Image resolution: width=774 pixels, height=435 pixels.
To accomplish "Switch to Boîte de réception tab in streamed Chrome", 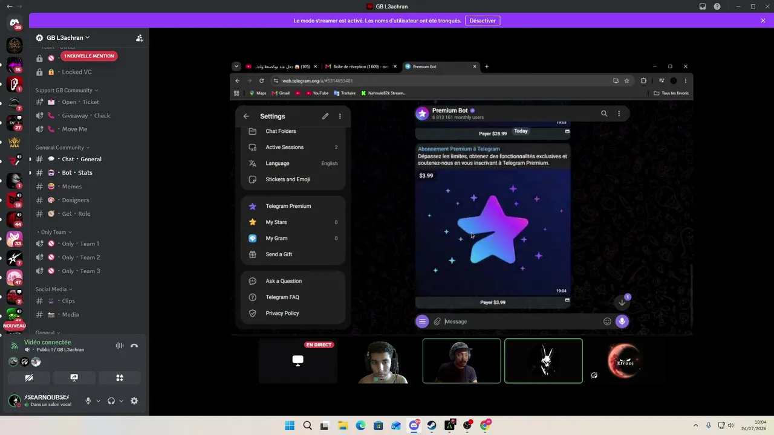I will click(361, 66).
